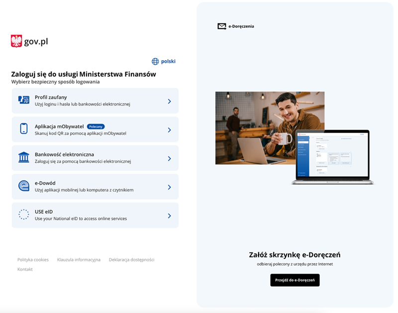Screen dimensions: 398x313
Task: Open the Klauzula informacyjna link
Action: click(79, 260)
